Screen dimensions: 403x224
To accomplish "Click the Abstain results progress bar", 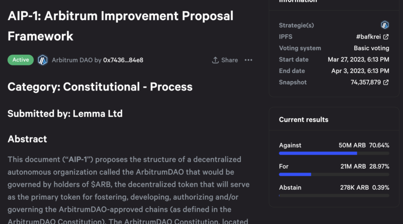I will pos(334,195).
